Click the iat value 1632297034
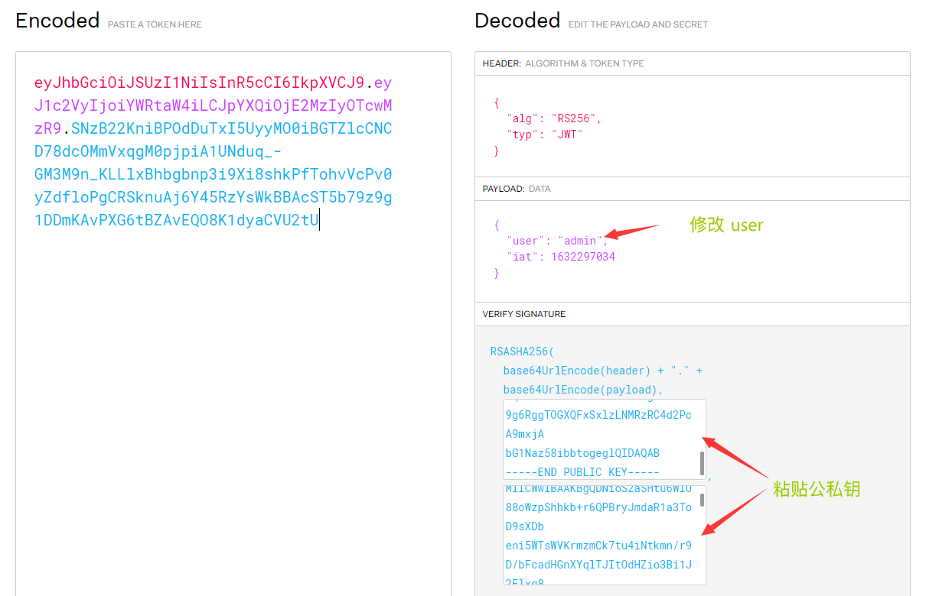 582,257
